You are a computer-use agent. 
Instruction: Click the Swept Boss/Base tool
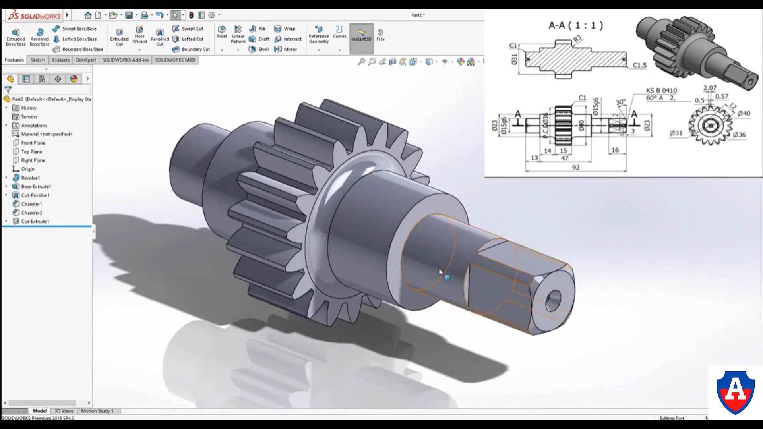[74, 29]
